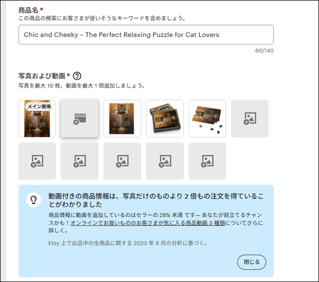The width and height of the screenshot is (319, 282).
Task: Click the 商品名 title input field
Action: pos(146,35)
